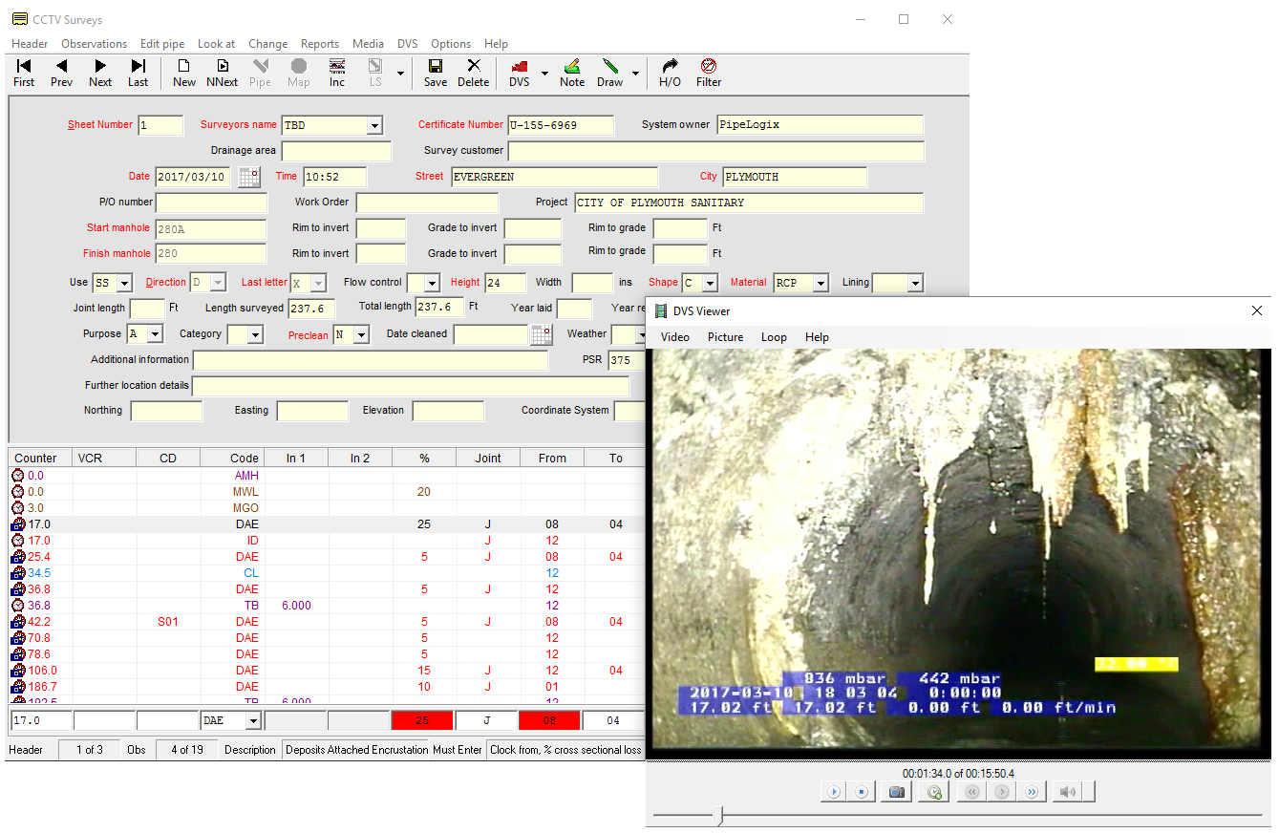The width and height of the screenshot is (1279, 833).
Task: Open the Header menu
Action: (30, 44)
